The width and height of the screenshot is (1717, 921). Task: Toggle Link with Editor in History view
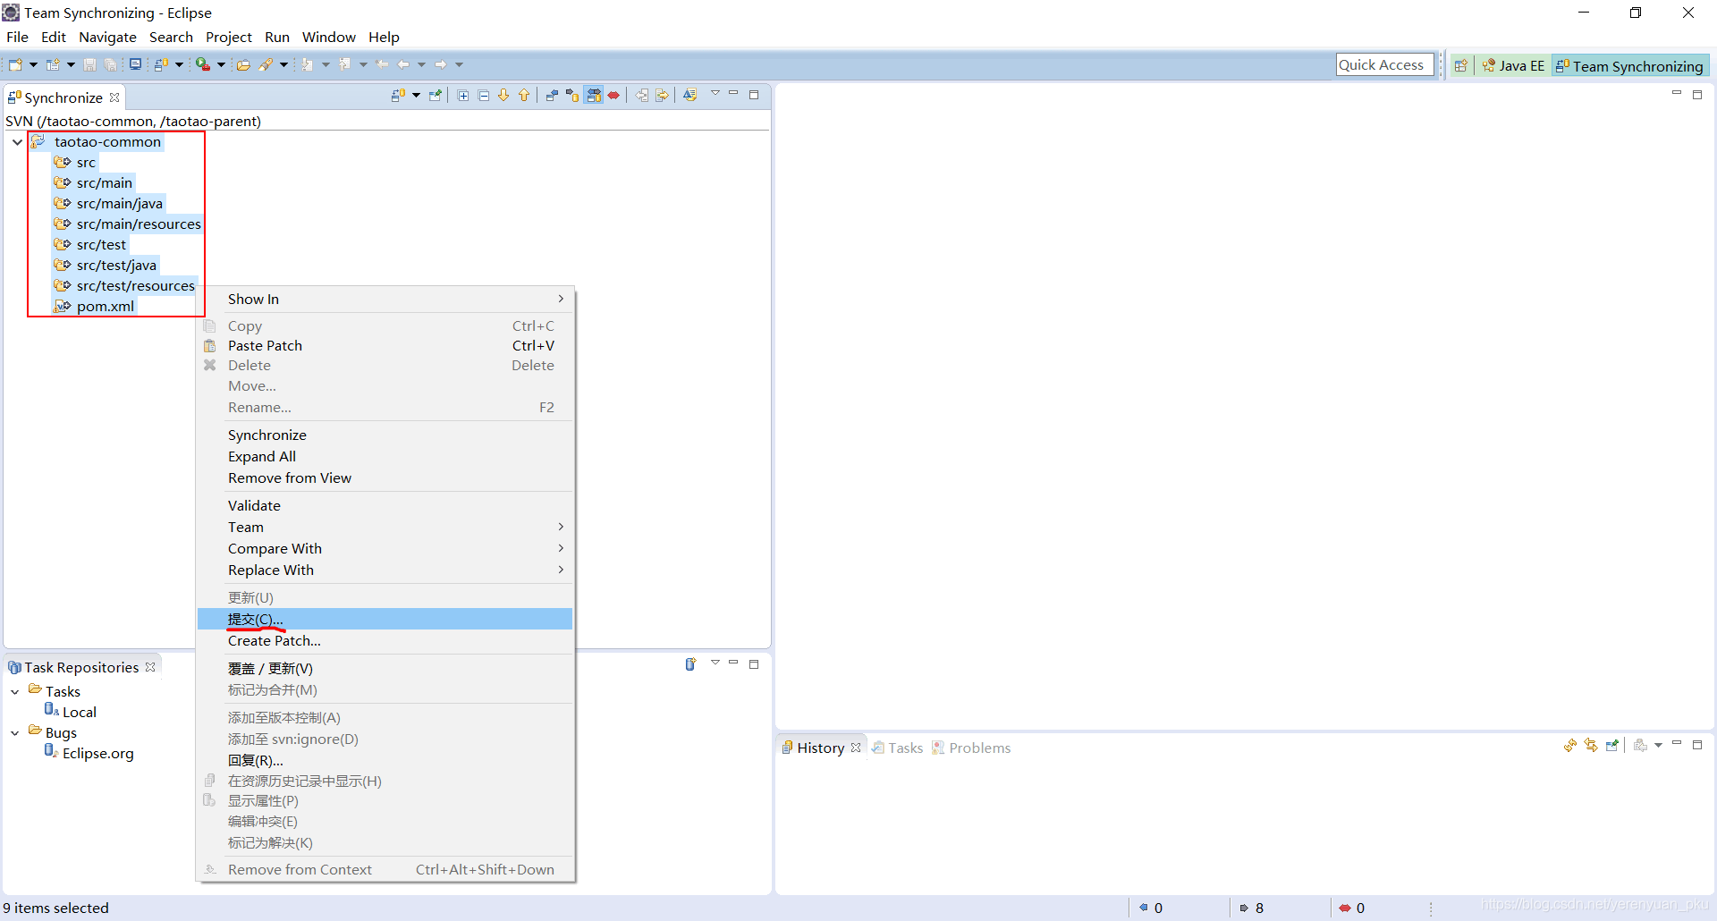point(1591,746)
